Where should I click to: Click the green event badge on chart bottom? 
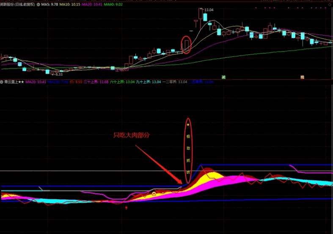pos(223,77)
